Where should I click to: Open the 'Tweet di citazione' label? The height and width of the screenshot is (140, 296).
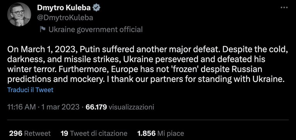point(98,133)
